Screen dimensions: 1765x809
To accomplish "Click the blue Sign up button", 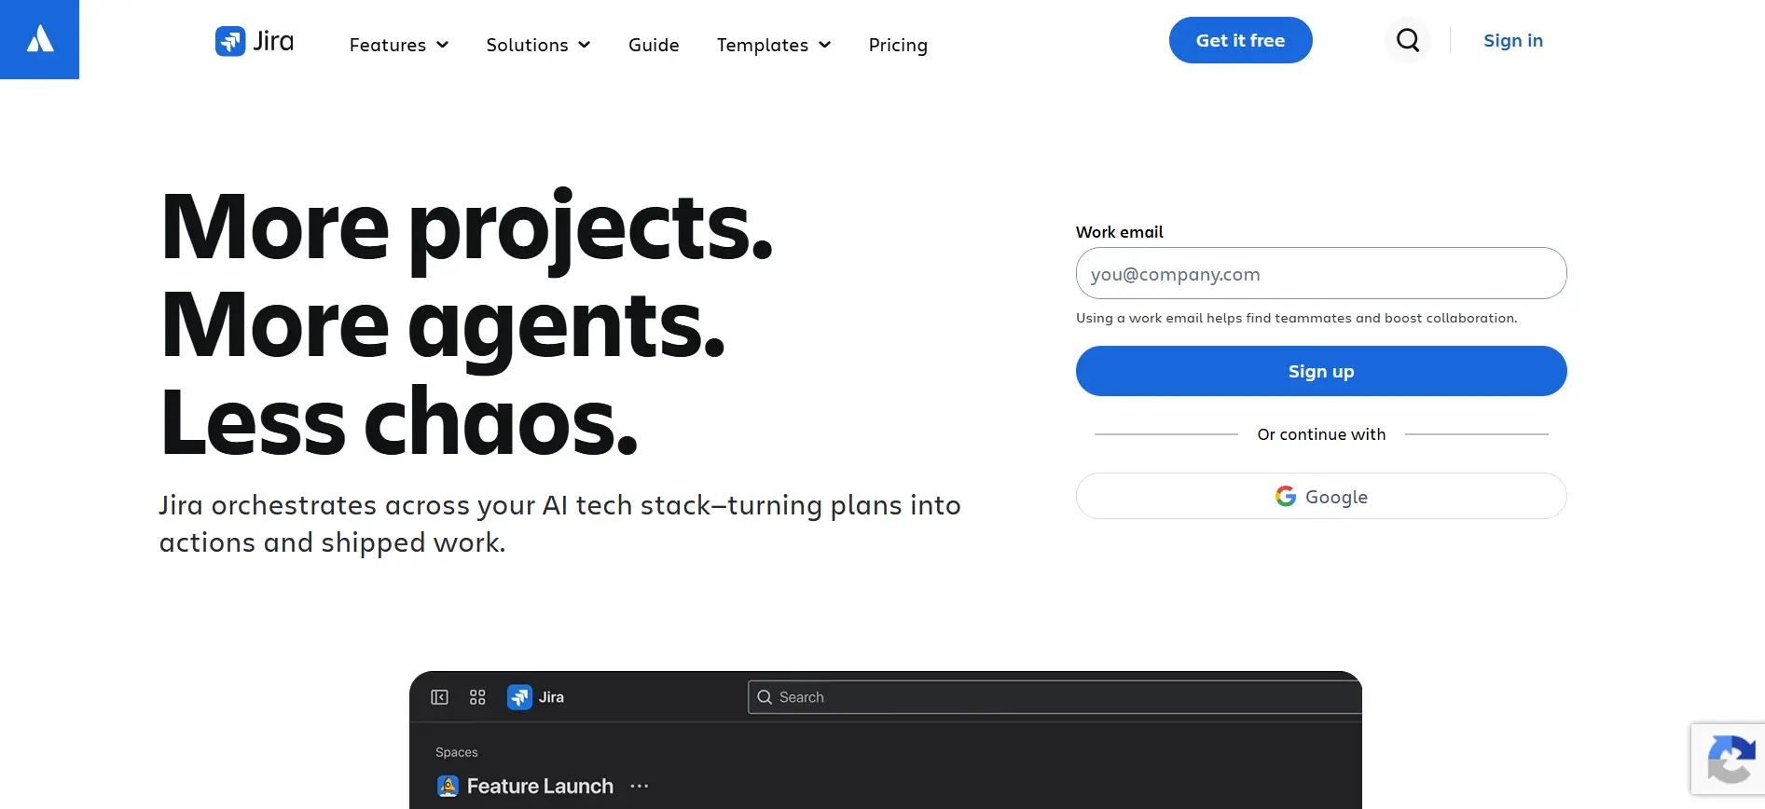I will click(x=1321, y=371).
